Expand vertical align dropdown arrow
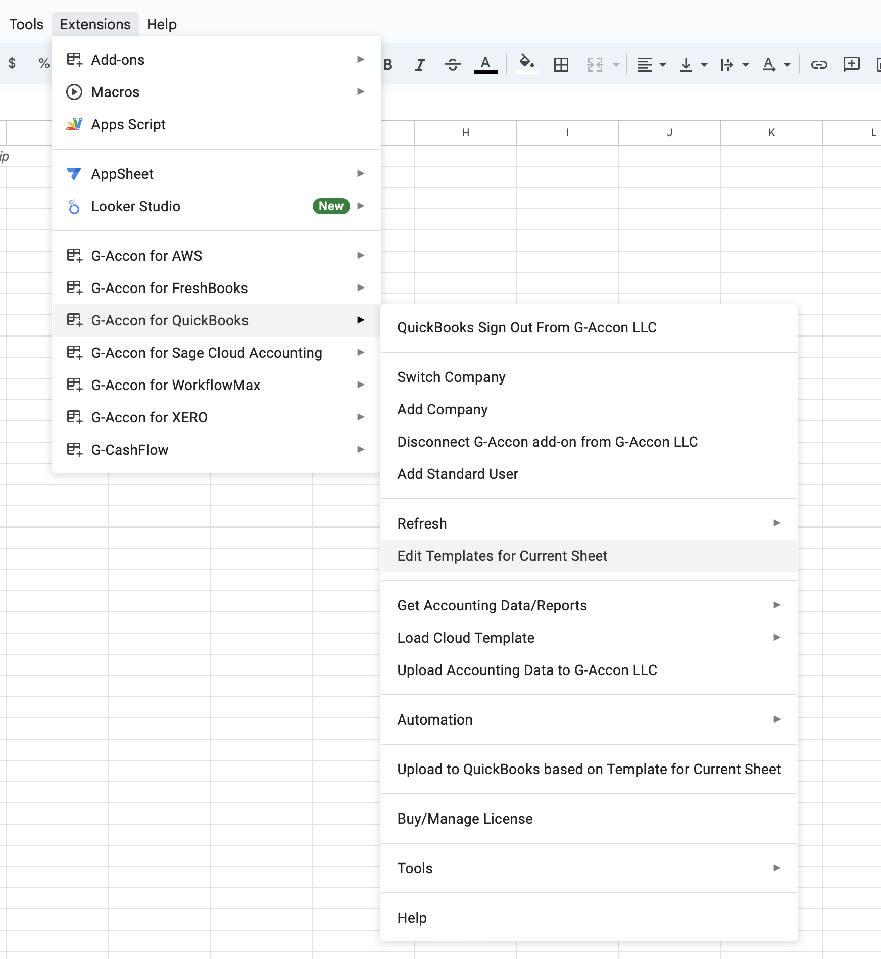The image size is (881, 959). point(704,65)
